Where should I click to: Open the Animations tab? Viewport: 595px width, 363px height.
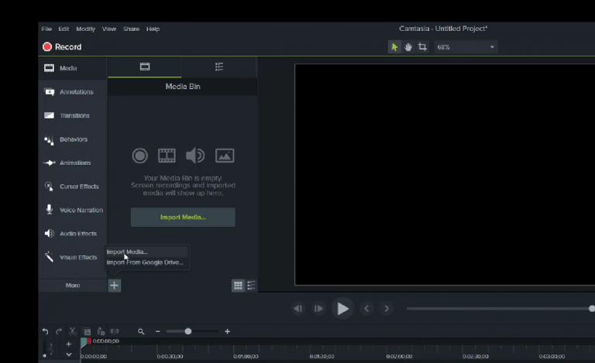click(73, 163)
